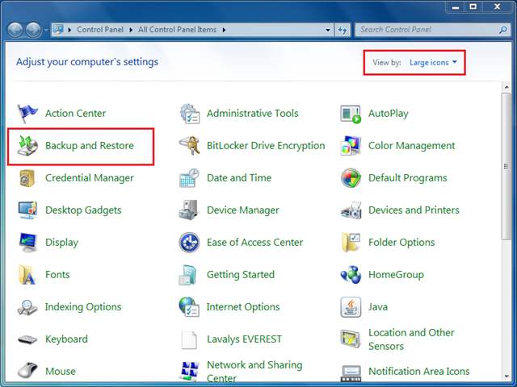
Task: Open the Network and Sharing Center link
Action: (254, 372)
